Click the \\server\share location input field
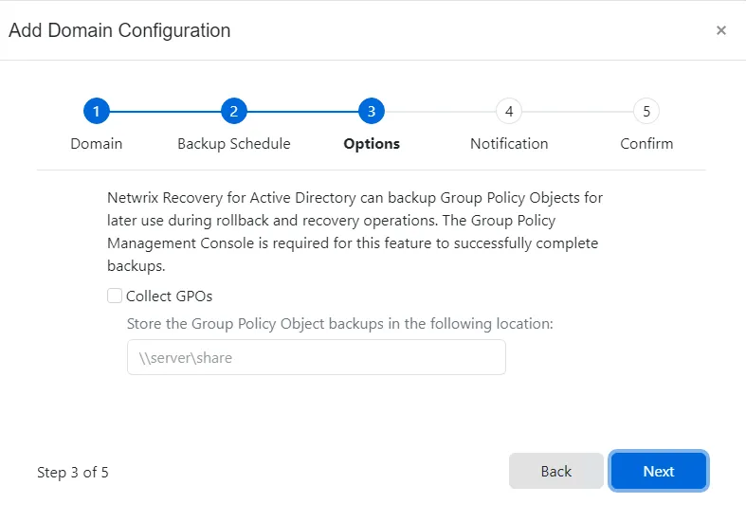746x521 pixels. click(x=317, y=357)
